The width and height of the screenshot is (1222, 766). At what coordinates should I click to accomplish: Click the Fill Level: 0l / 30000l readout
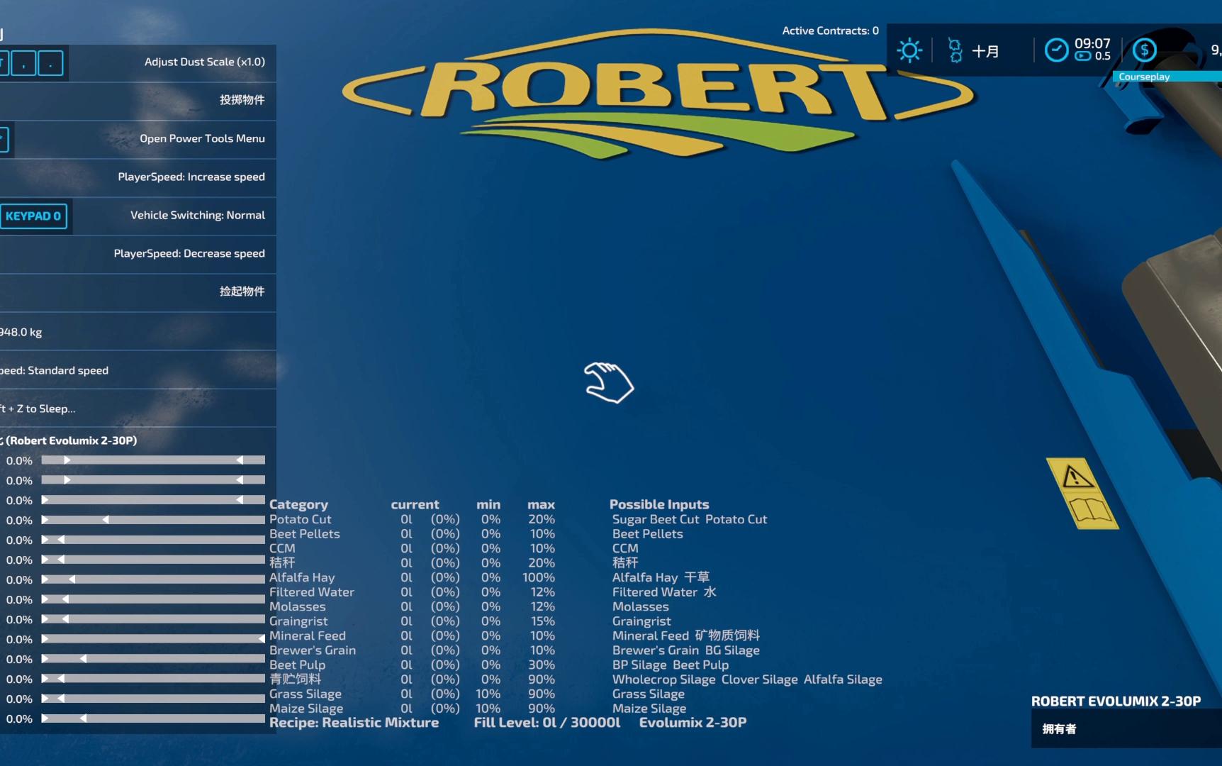(x=547, y=723)
